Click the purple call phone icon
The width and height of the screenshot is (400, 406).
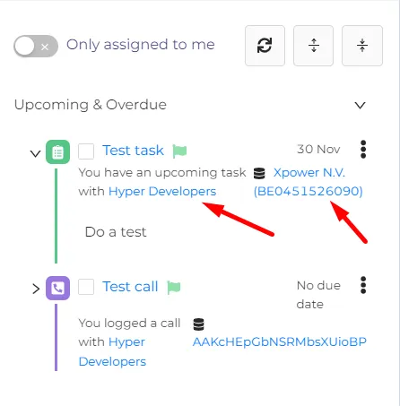(x=57, y=288)
